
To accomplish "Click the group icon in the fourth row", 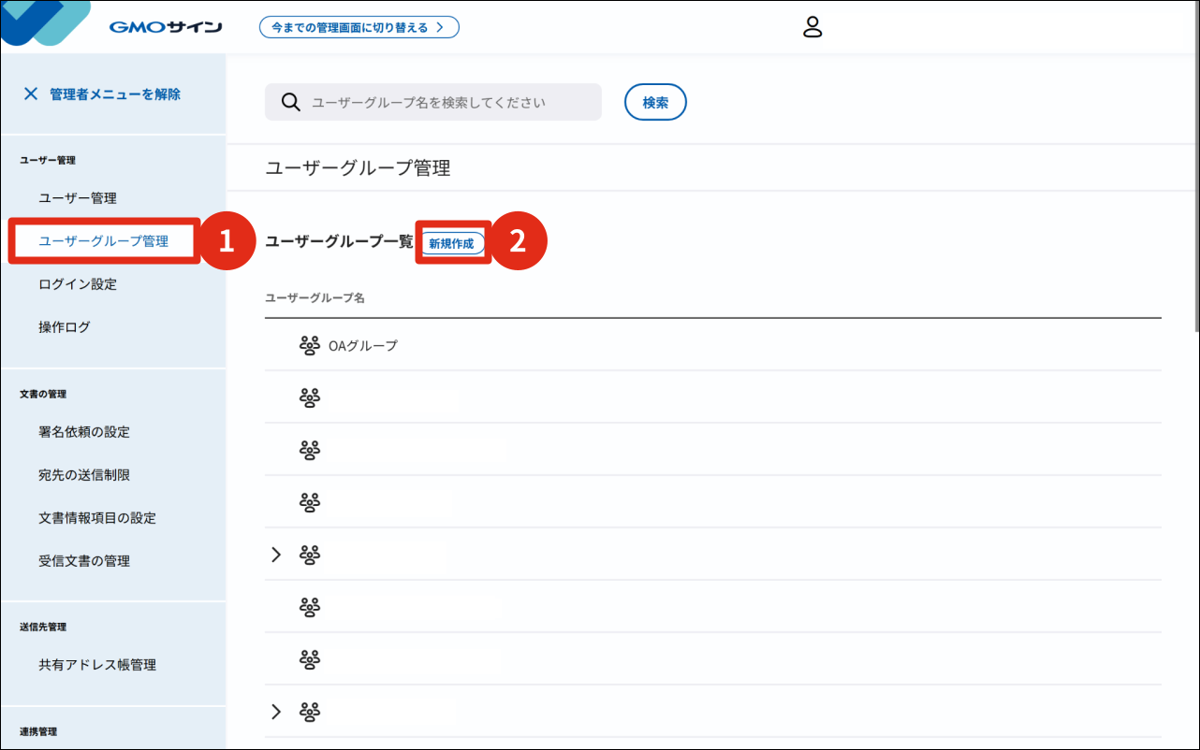I will (310, 502).
